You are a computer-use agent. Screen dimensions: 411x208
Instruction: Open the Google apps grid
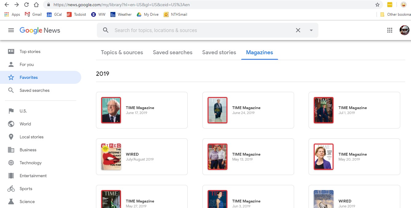tap(390, 30)
